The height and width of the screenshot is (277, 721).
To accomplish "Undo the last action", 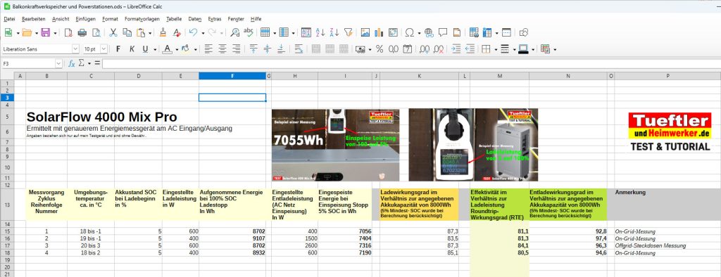I will point(193,32).
